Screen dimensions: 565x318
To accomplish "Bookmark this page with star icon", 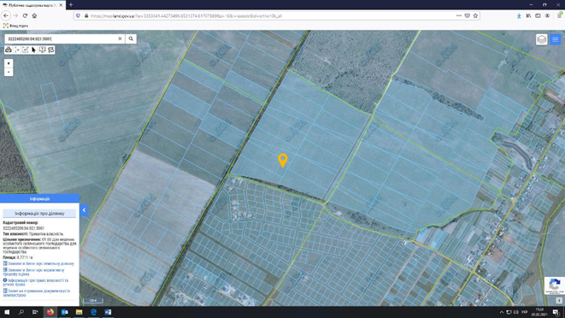I will (x=475, y=16).
